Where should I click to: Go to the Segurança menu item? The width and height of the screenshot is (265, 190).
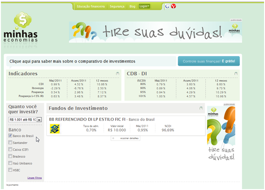click(x=117, y=6)
